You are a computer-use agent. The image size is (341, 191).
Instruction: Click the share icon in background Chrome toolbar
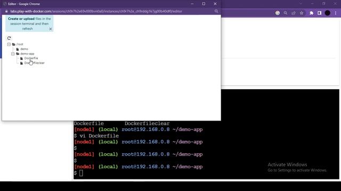294,13
